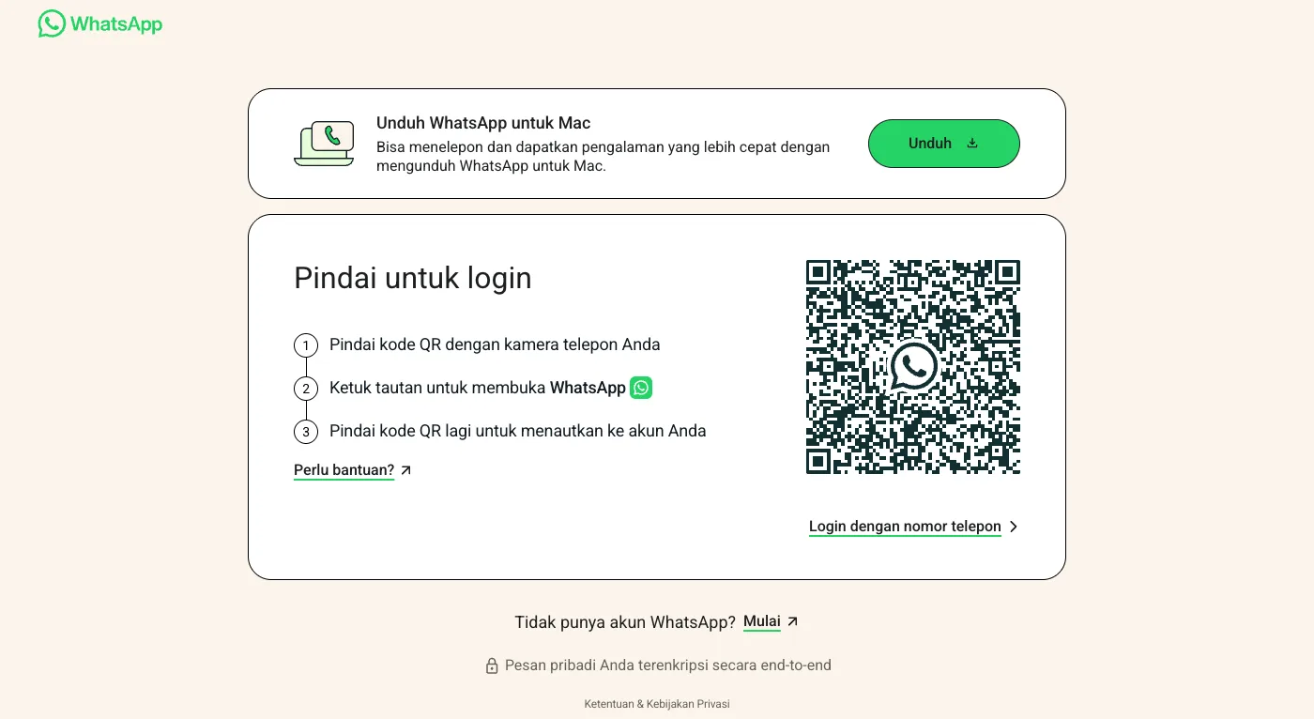The height and width of the screenshot is (719, 1314).
Task: Click the arrow icon beside Mulai
Action: click(792, 621)
